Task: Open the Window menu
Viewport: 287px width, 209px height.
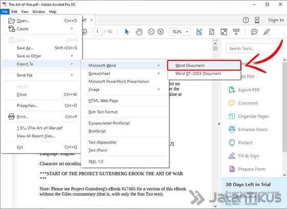Action: 38,12
